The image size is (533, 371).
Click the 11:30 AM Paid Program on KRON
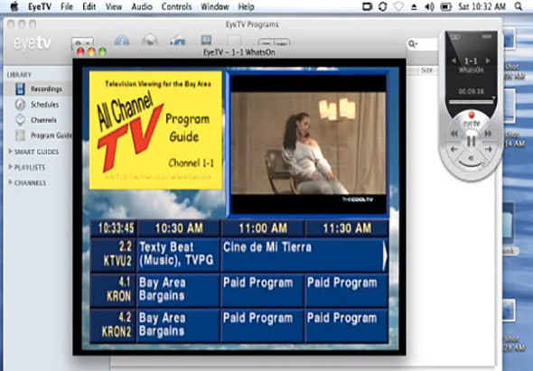coord(347,290)
